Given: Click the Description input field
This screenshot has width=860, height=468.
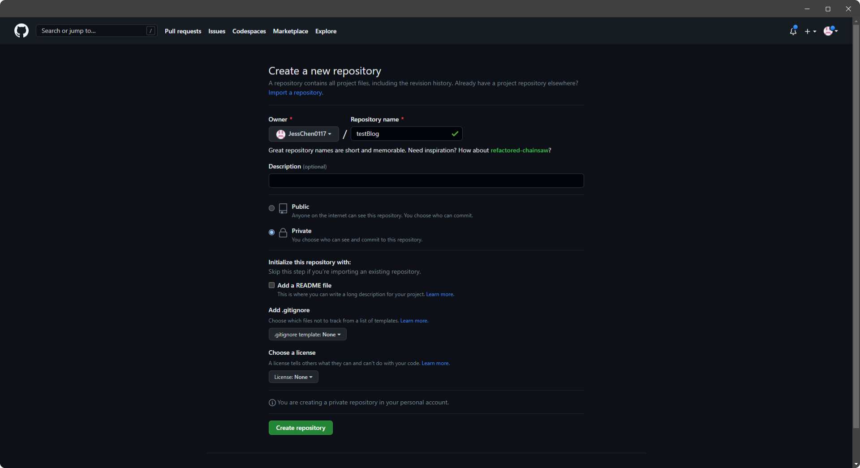Looking at the screenshot, I should coord(426,180).
